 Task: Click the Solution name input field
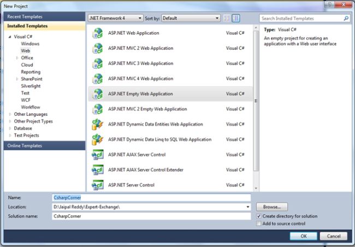coord(151,216)
